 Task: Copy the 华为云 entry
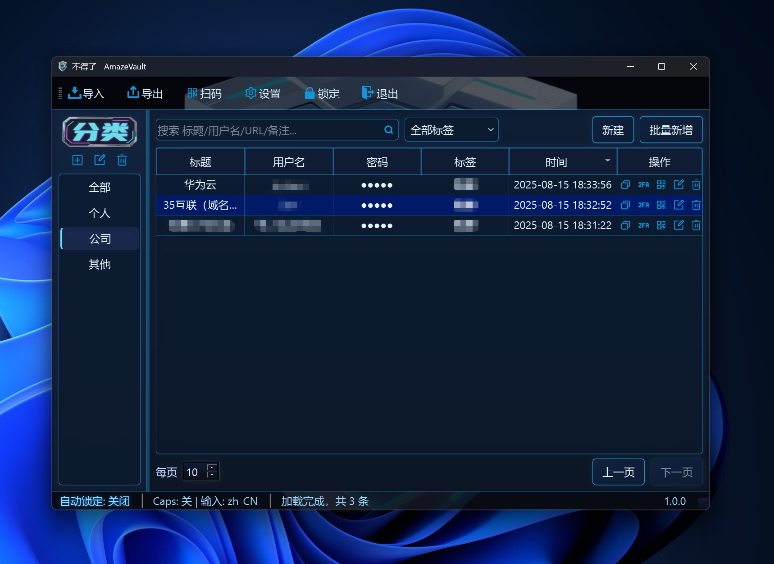[x=625, y=185]
